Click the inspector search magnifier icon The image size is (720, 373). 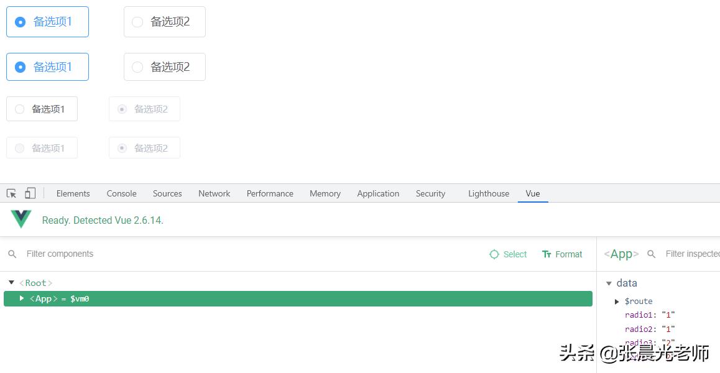coord(651,254)
